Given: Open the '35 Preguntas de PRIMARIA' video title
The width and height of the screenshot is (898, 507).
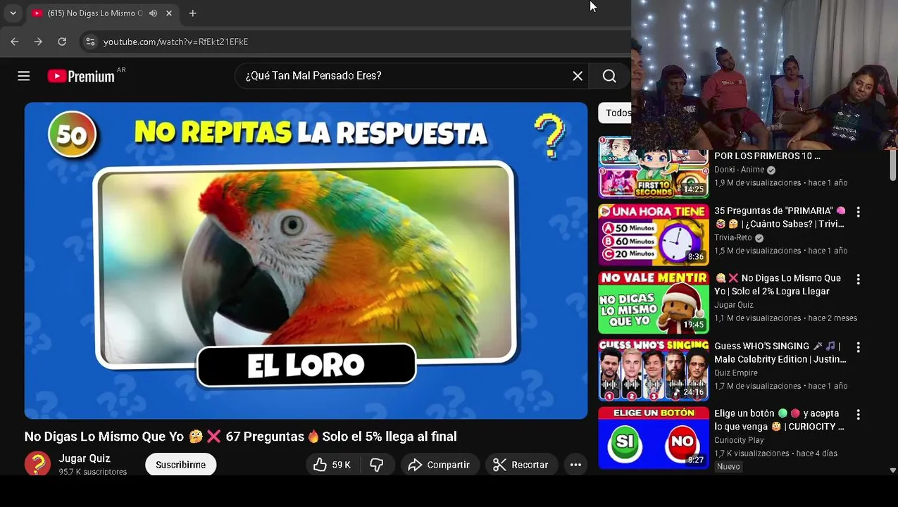Looking at the screenshot, I should pos(779,218).
